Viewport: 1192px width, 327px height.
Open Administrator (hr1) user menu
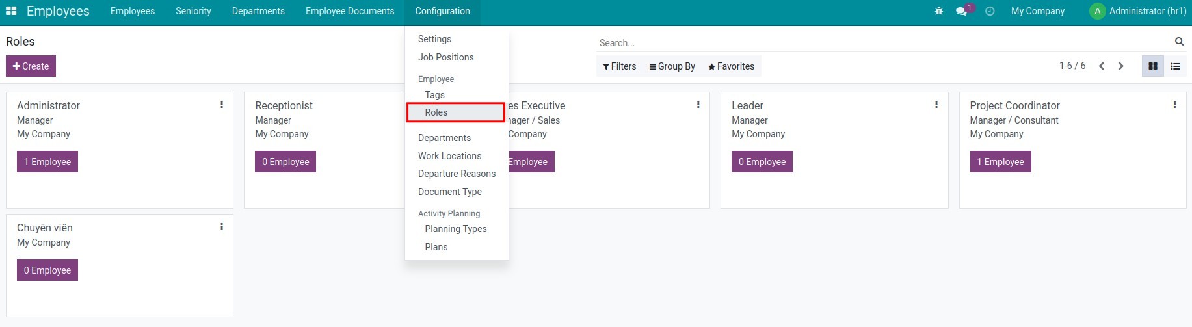1138,11
